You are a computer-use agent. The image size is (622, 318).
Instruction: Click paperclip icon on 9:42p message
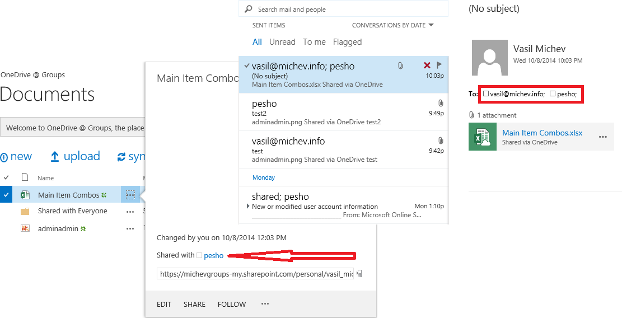(440, 141)
